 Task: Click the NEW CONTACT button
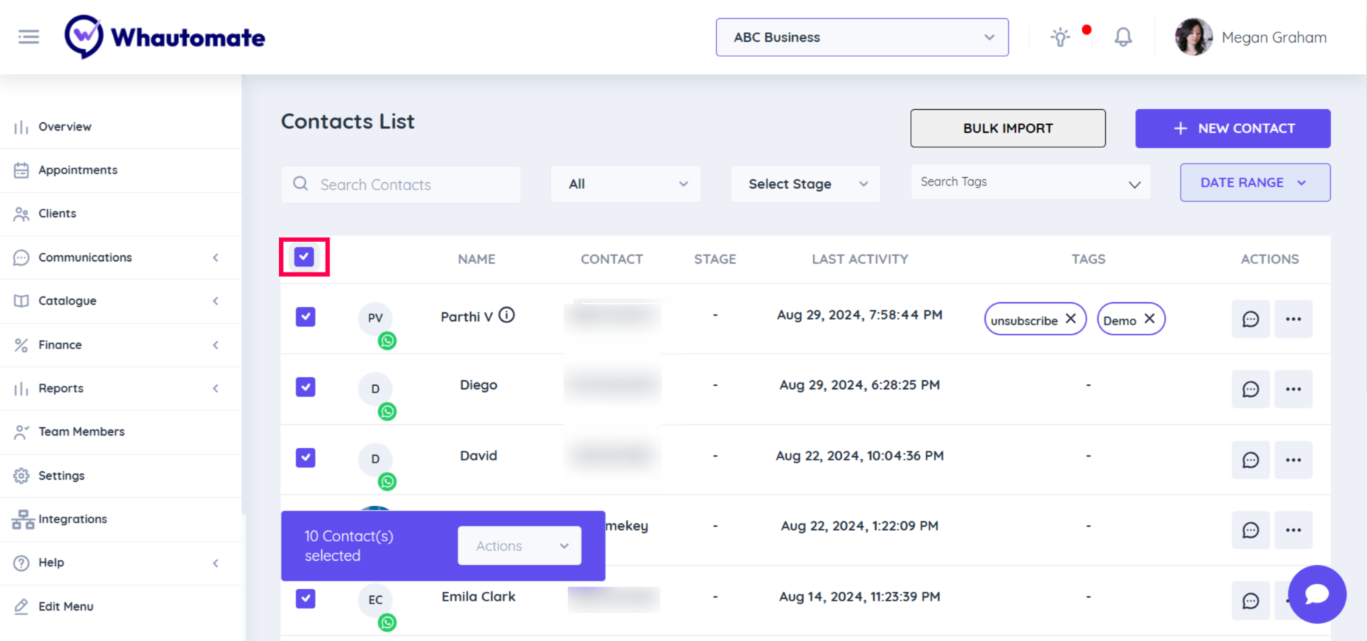coord(1232,129)
